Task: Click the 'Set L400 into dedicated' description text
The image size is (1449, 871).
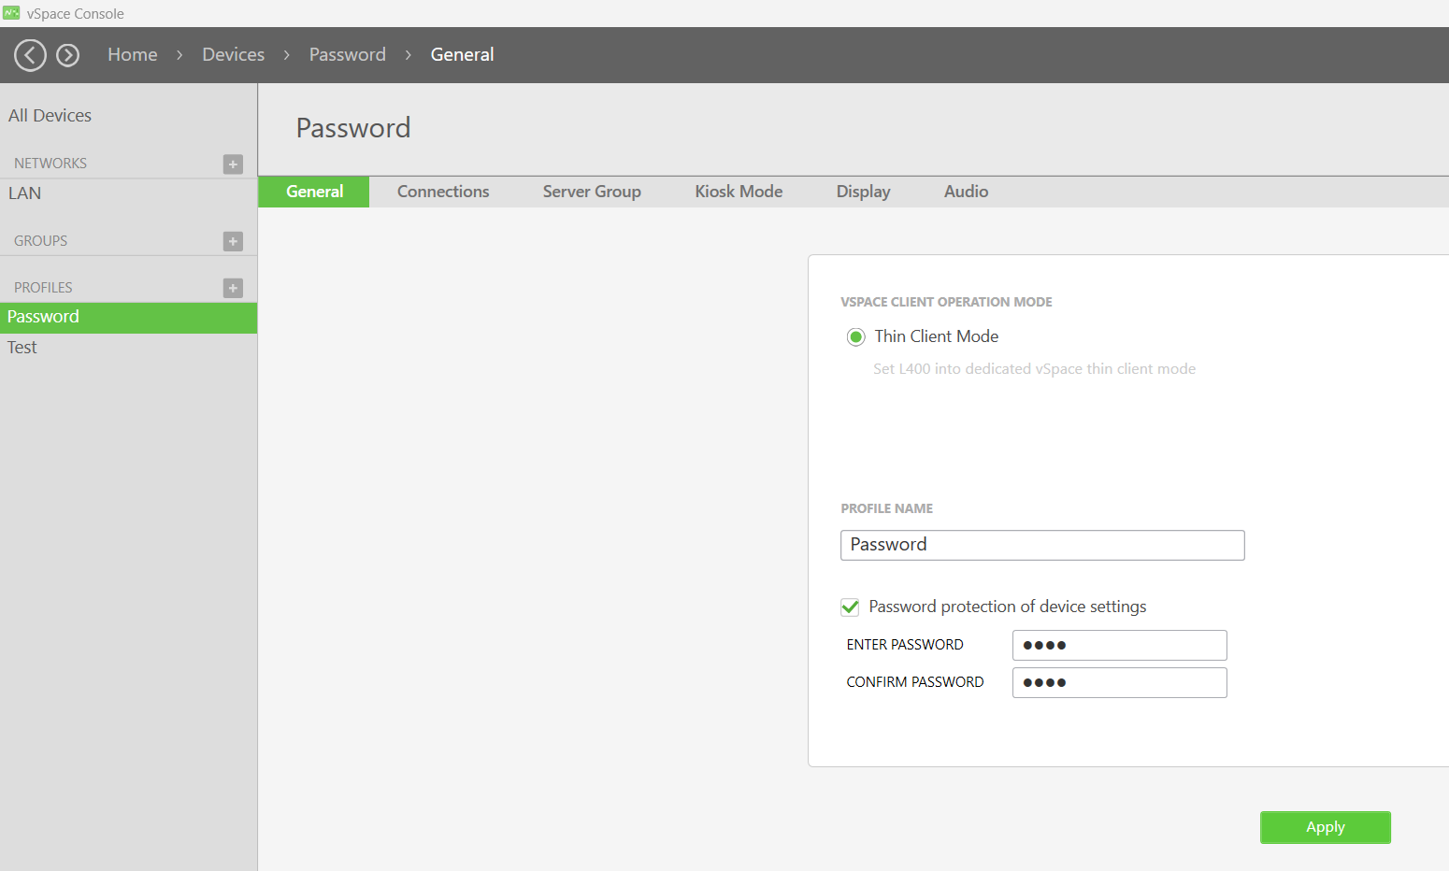Action: point(1035,369)
